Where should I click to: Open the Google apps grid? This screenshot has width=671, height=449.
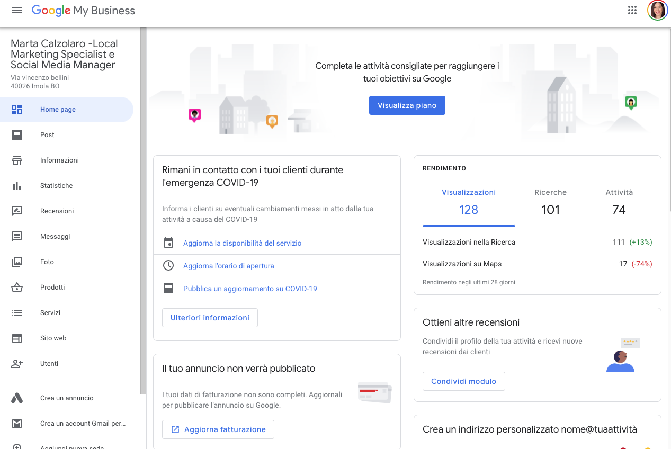(x=632, y=11)
